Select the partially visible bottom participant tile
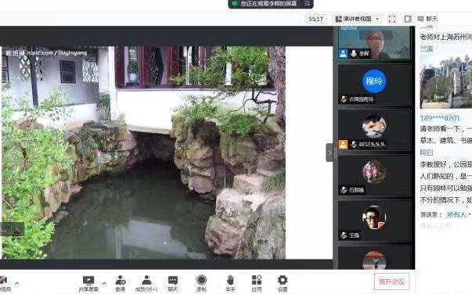 (x=374, y=257)
